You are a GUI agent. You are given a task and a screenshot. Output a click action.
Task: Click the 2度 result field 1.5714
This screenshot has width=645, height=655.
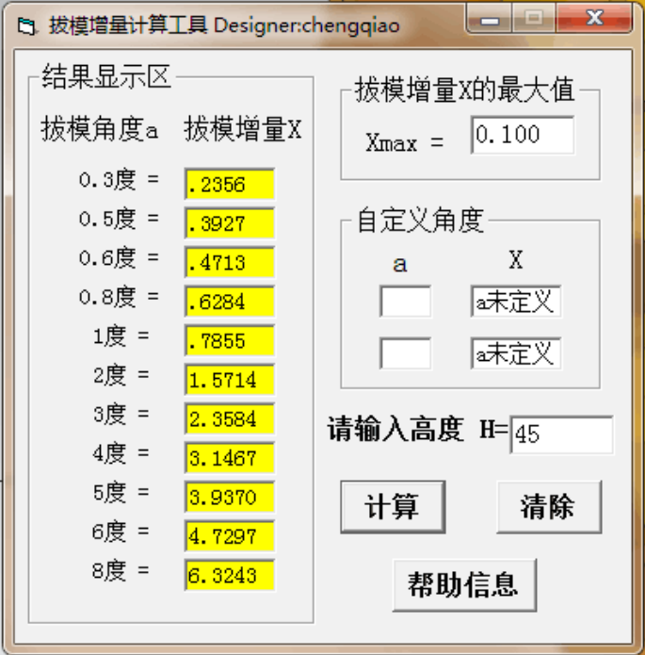pos(230,380)
